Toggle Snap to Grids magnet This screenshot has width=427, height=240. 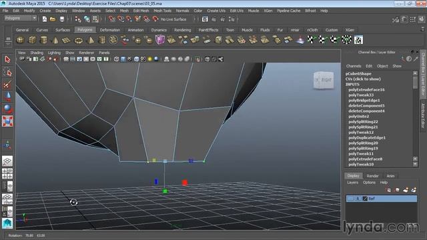111,19
